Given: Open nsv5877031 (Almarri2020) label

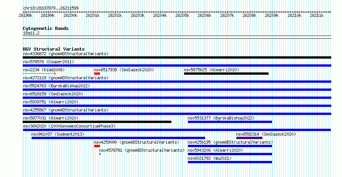Looking at the screenshot, I should pyautogui.click(x=51, y=118).
